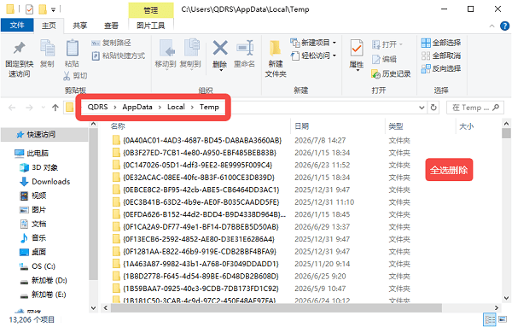Click the up one level arrow
This screenshot has width=512, height=327.
(x=55, y=108)
